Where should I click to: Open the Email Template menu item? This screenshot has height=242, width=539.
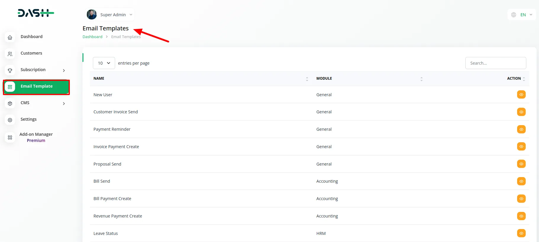(36, 86)
